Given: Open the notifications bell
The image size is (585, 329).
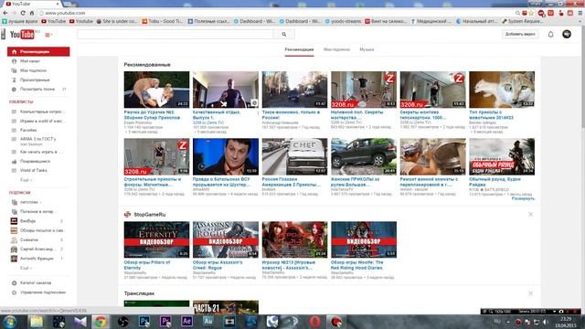Looking at the screenshot, I should coord(550,35).
